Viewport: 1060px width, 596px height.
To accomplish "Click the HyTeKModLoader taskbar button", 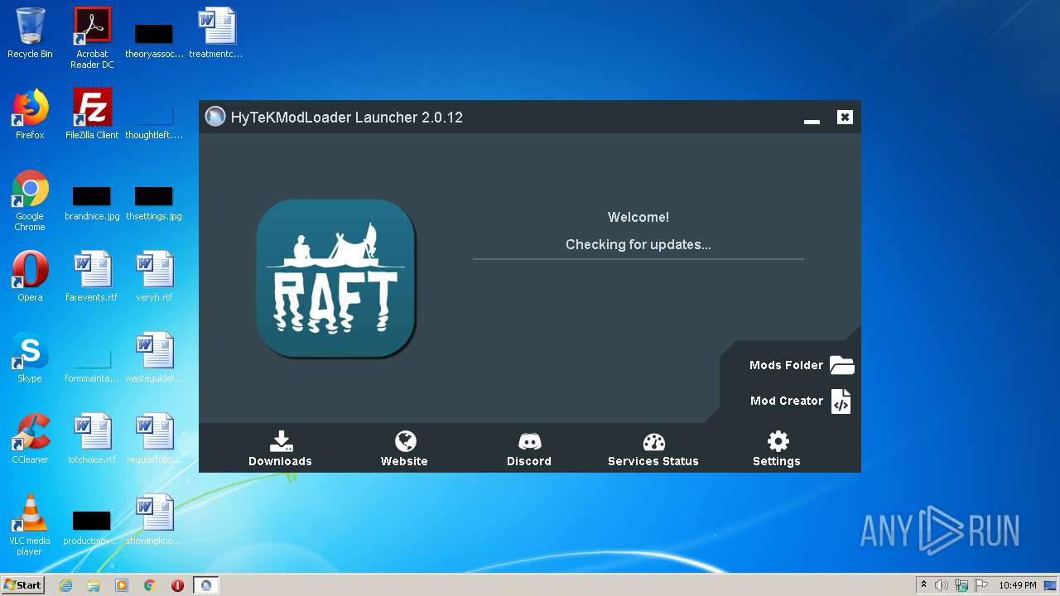I will click(206, 585).
